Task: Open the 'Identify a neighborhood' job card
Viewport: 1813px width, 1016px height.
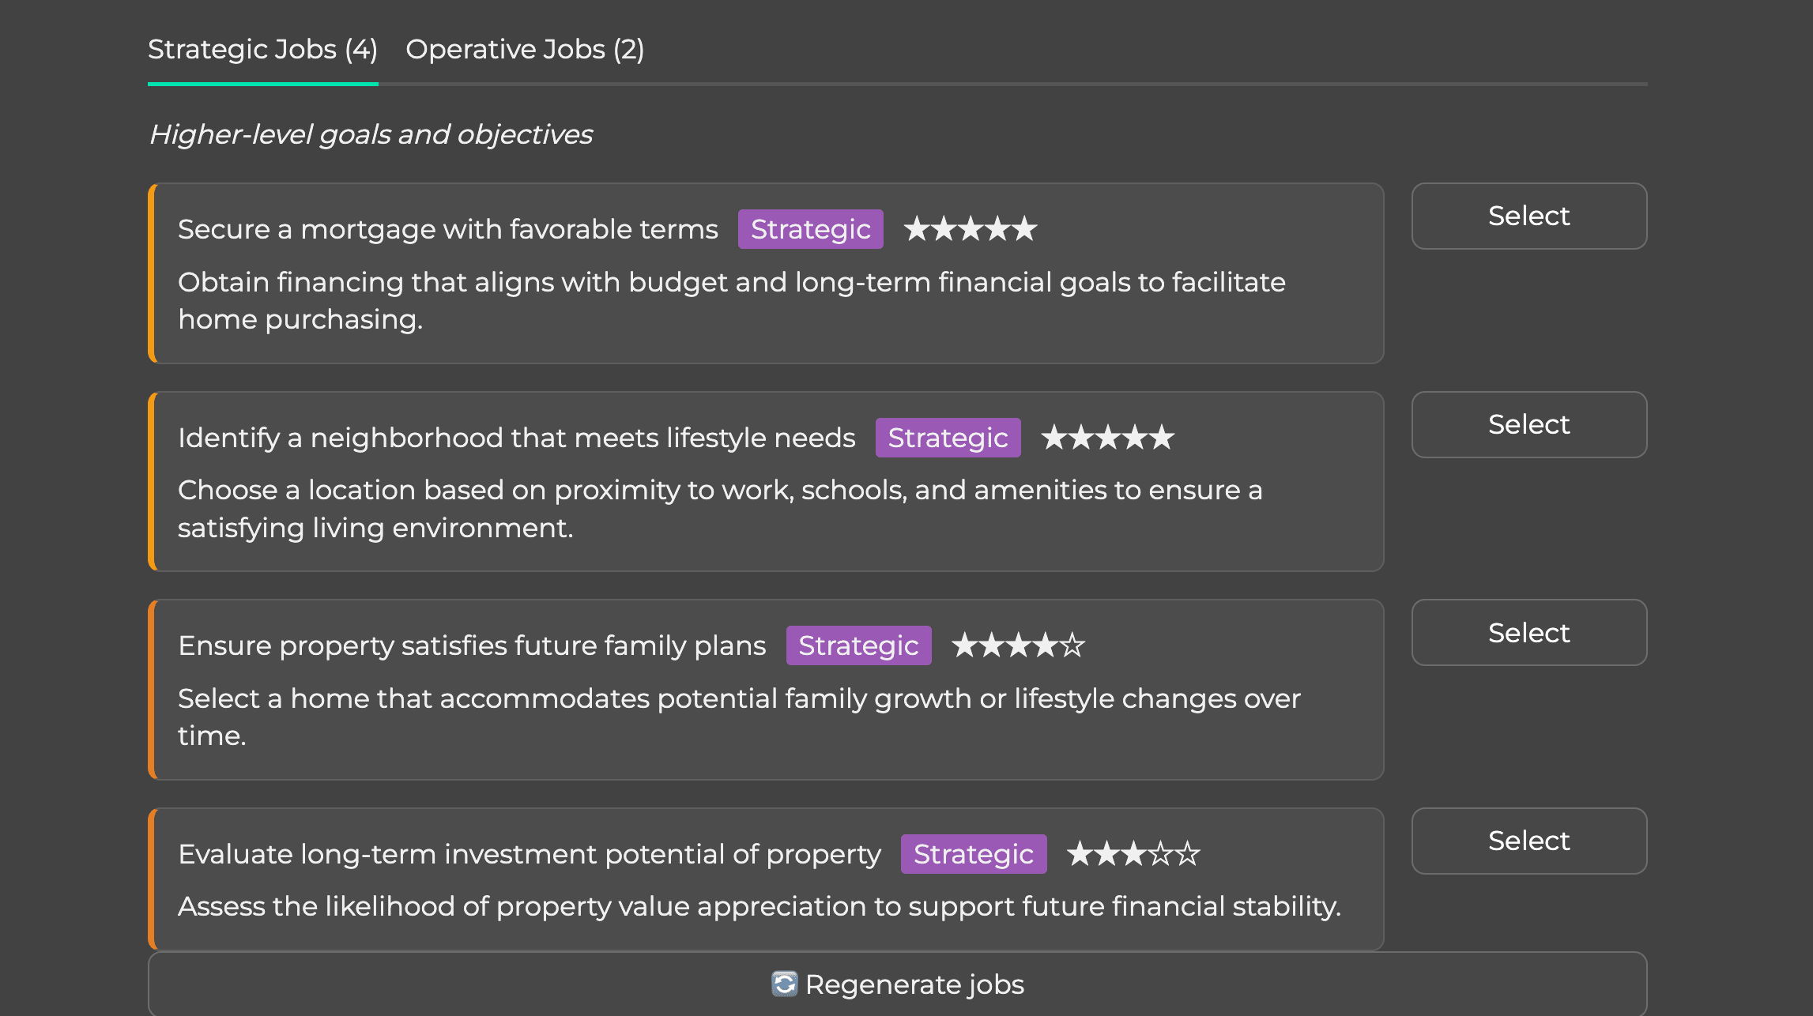Action: (x=766, y=482)
